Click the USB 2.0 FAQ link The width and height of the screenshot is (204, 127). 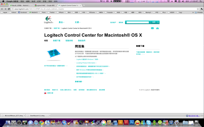[91, 73]
